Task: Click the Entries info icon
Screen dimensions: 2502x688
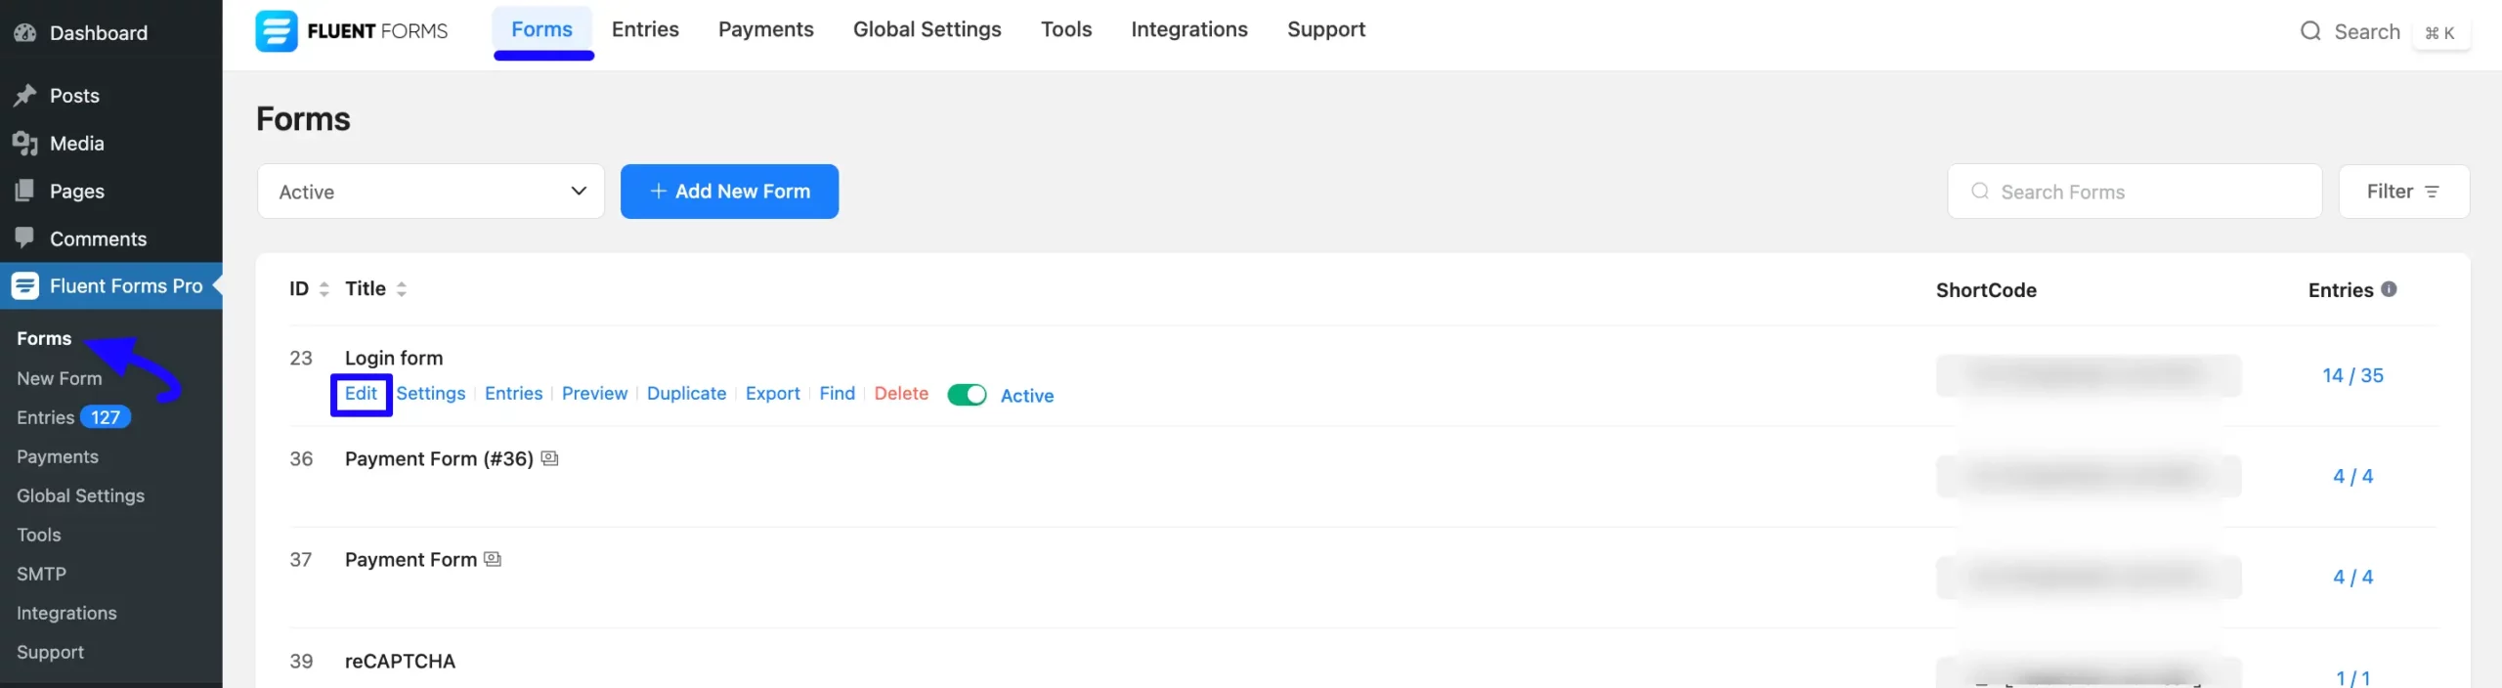Action: click(x=2389, y=289)
